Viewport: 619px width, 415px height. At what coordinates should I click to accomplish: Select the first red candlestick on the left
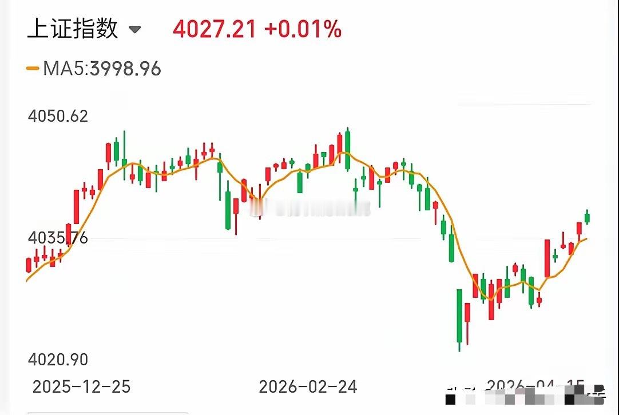pyautogui.click(x=27, y=265)
